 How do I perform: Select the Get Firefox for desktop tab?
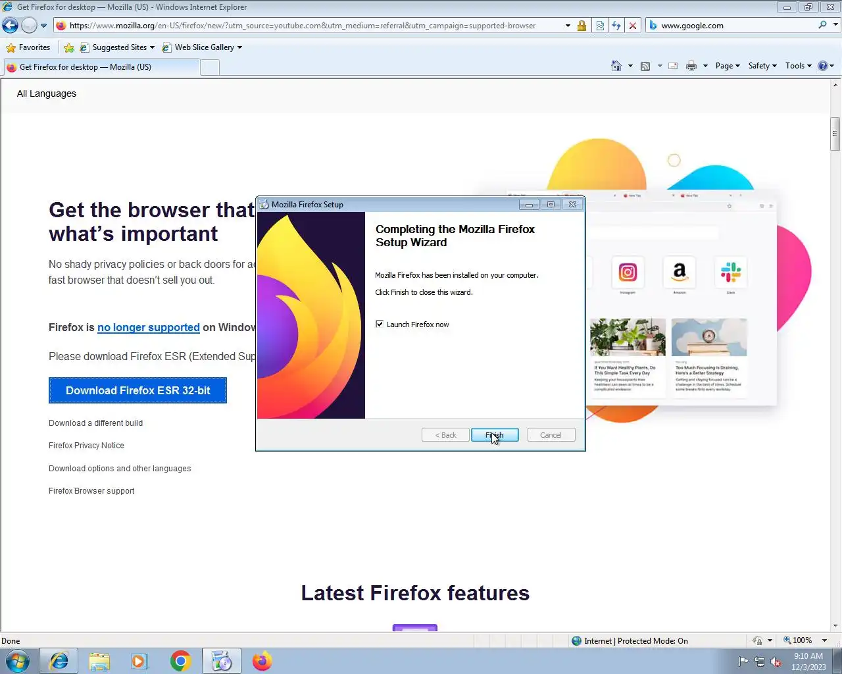[101, 67]
